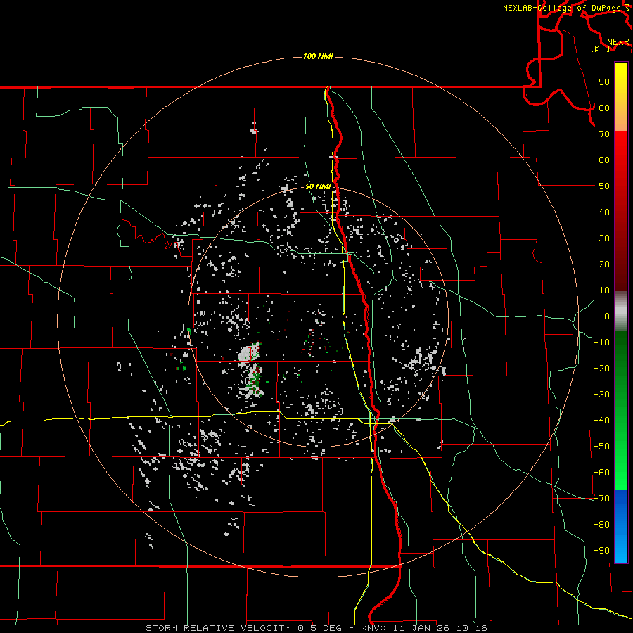Click the KMVX radar site identifier

coord(375,628)
